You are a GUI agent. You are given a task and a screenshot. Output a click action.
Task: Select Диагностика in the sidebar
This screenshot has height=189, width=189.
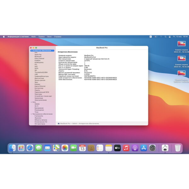tap(39, 78)
